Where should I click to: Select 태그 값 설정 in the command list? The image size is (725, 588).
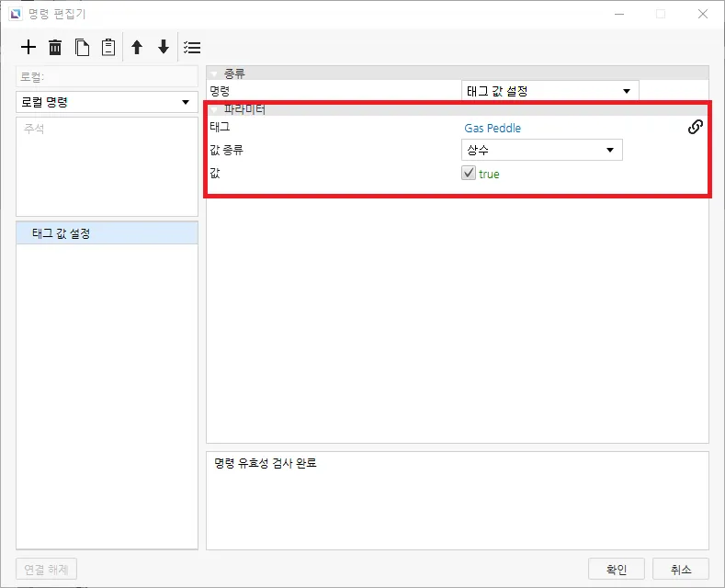(x=107, y=233)
